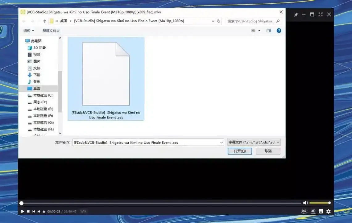This screenshot has width=352, height=223.
Task: Select 此电脑 in the navigation tree
Action: coord(33,41)
